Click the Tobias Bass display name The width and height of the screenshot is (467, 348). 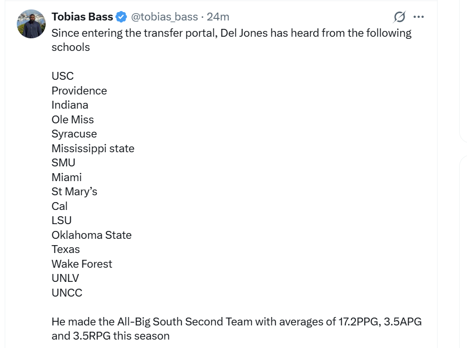click(82, 17)
